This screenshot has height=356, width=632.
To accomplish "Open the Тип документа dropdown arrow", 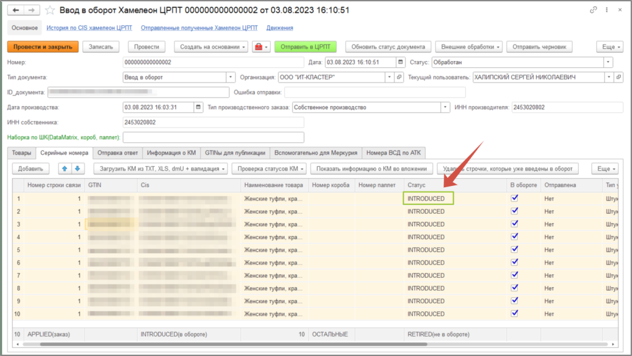I will [231, 77].
